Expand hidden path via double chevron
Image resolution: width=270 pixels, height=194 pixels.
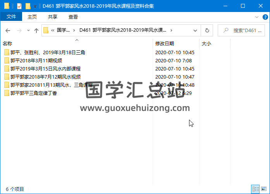[53, 31]
